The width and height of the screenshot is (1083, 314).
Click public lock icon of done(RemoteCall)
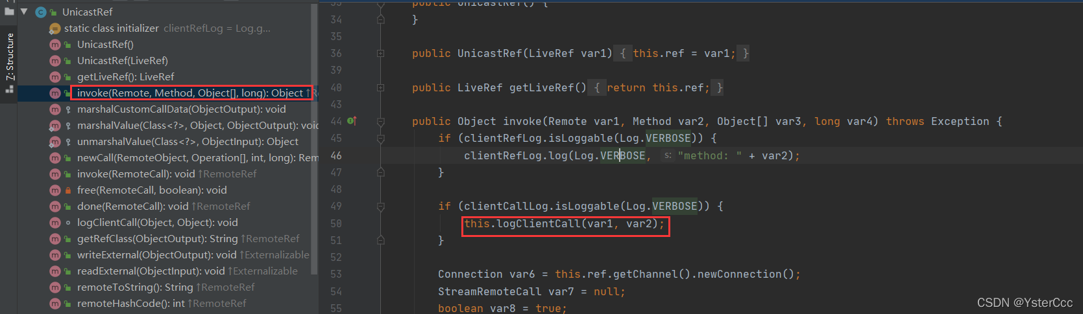point(68,207)
